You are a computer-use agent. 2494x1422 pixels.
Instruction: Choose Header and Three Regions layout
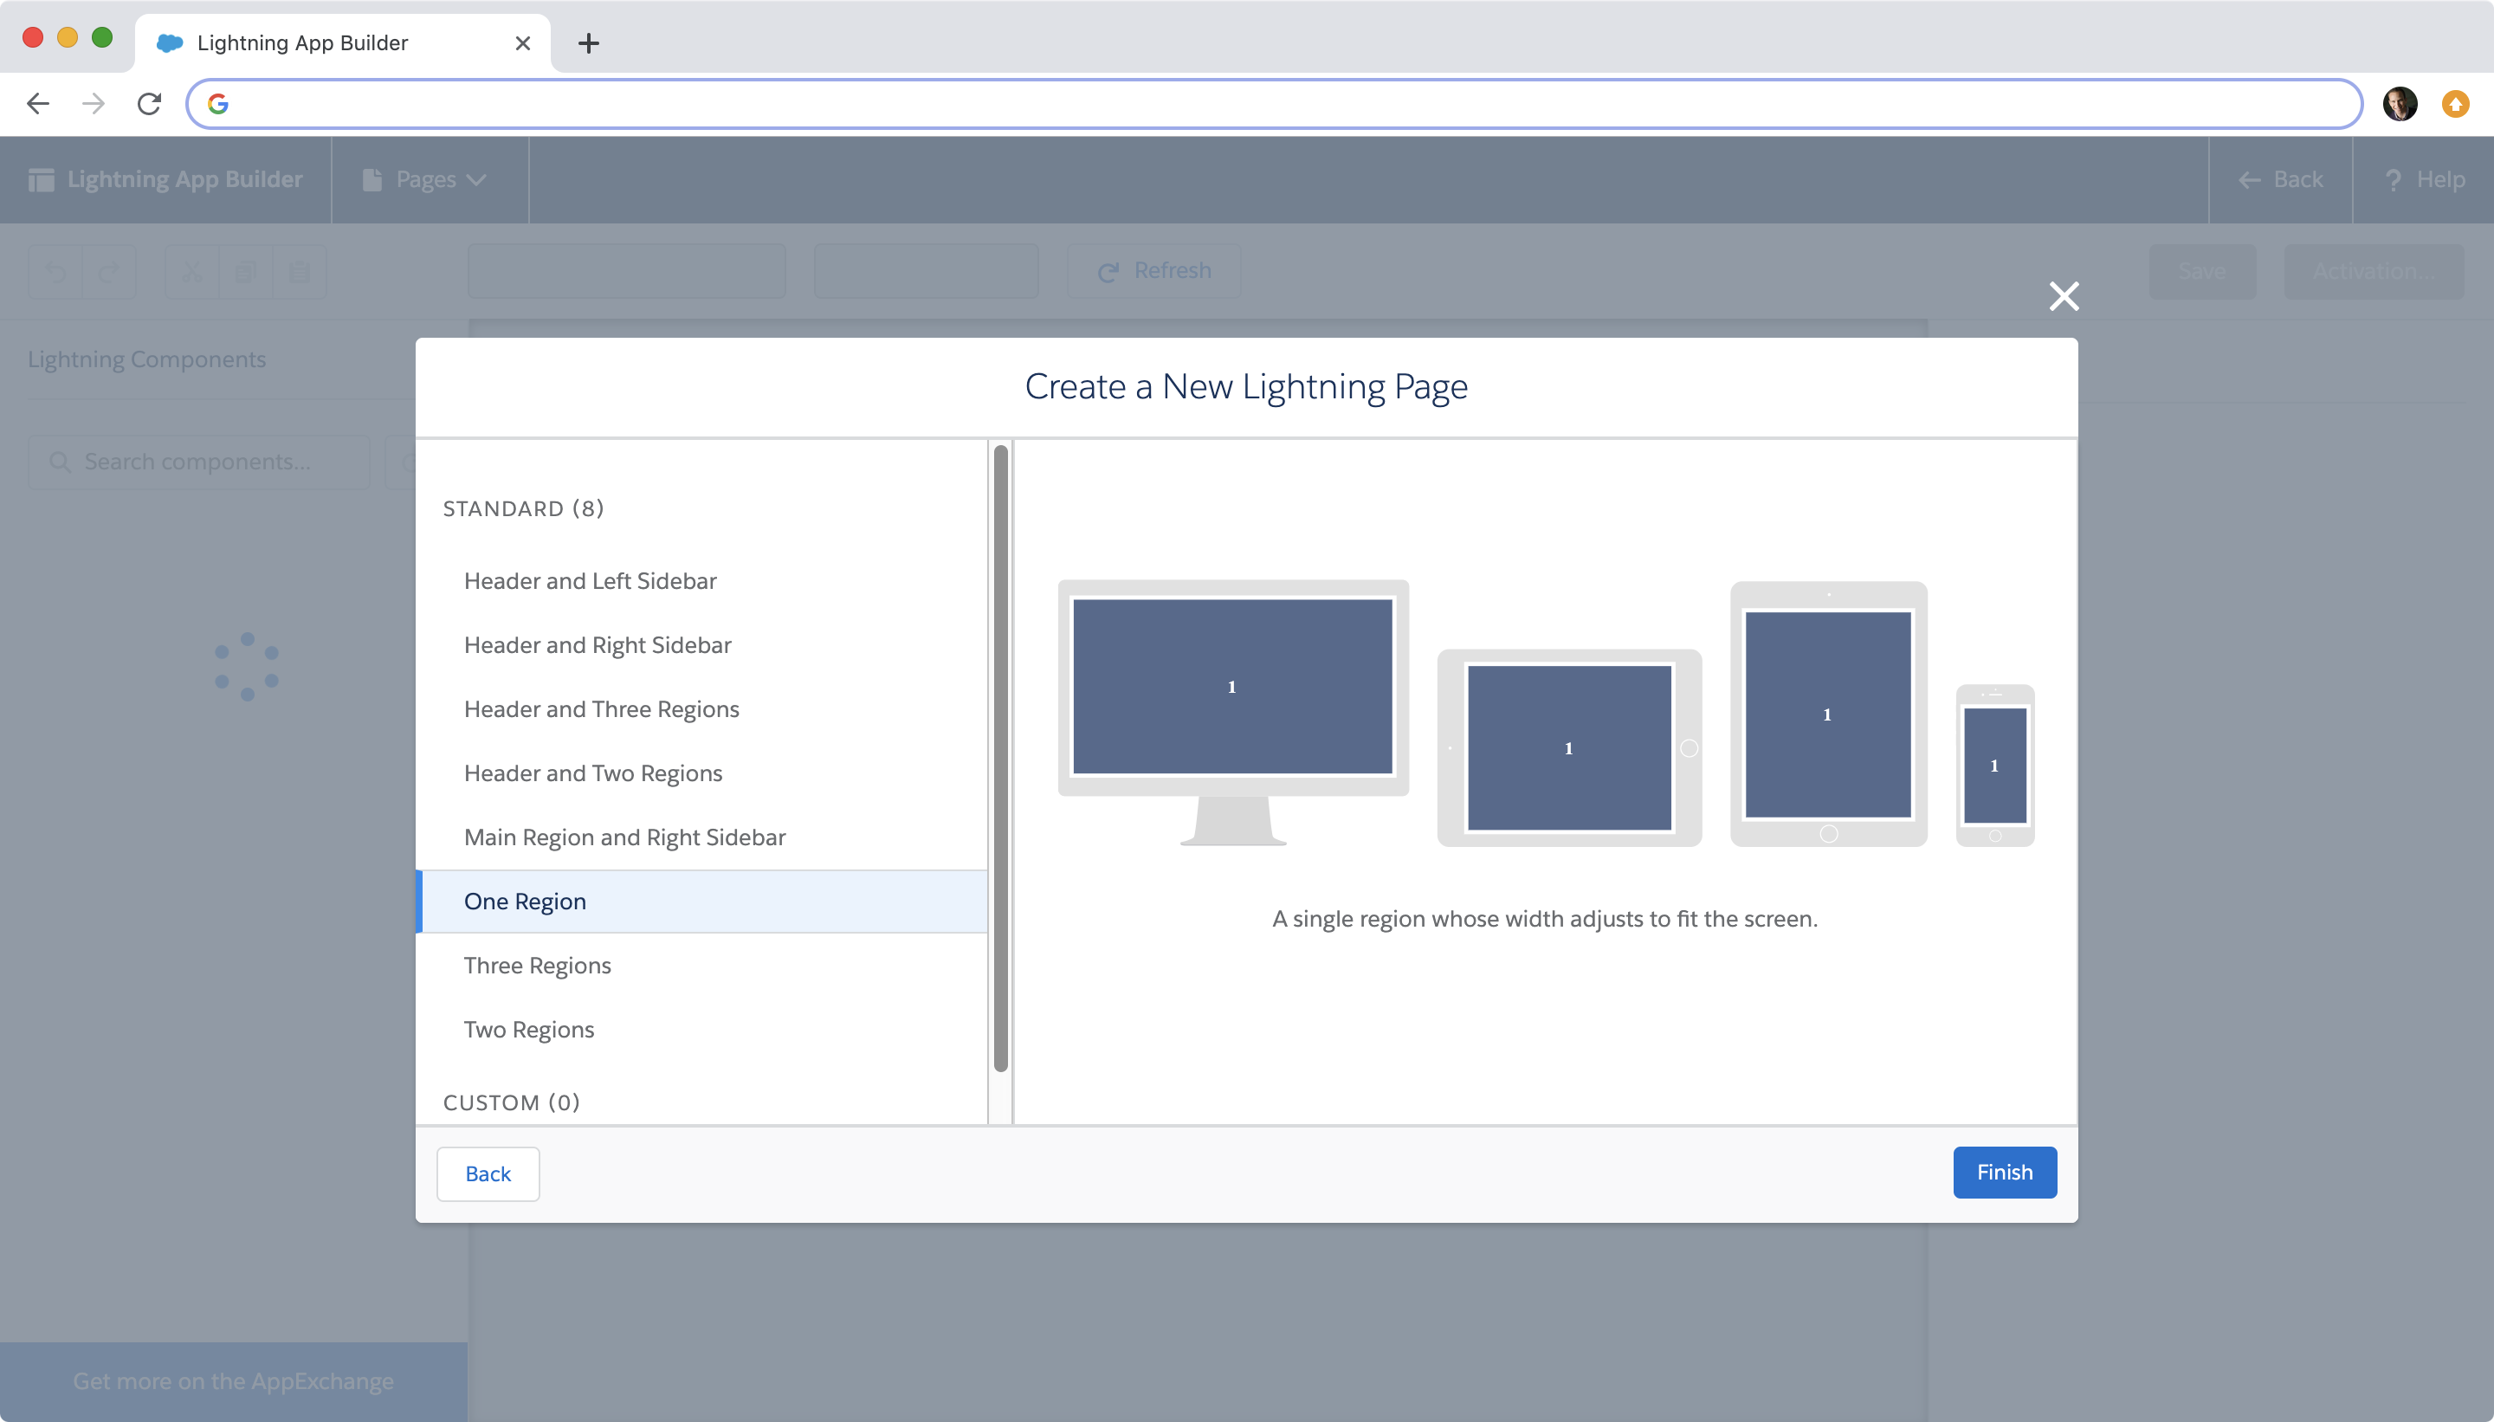[x=701, y=709]
